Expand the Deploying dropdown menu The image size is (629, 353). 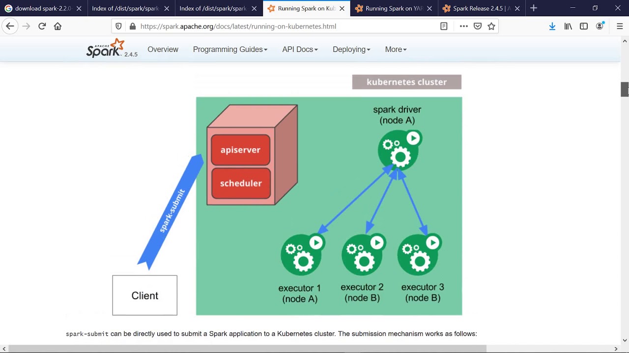(x=351, y=50)
